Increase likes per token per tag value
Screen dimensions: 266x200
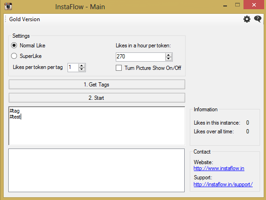click(82, 66)
